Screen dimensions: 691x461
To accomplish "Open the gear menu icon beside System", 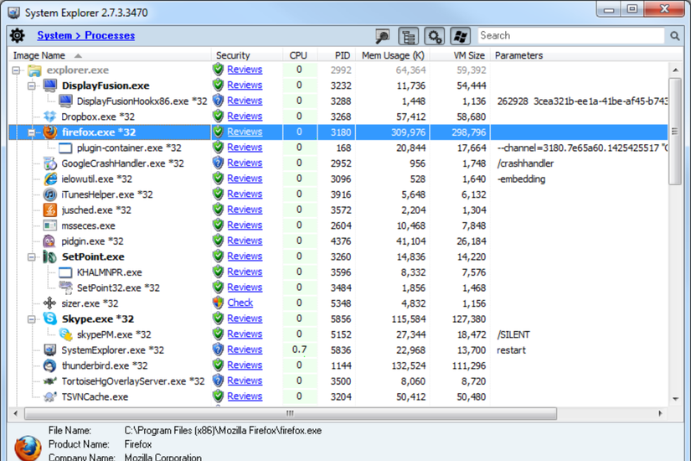I will [x=18, y=35].
